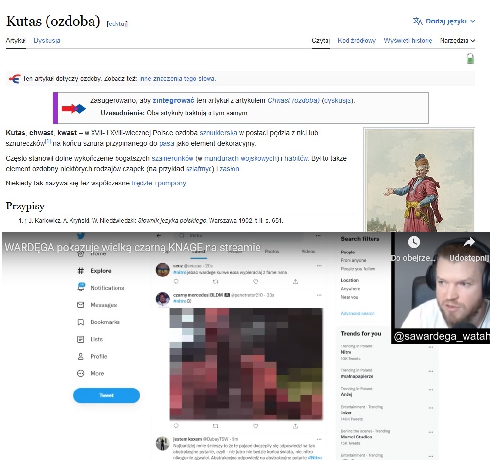Select the From anyone filter option
The width and height of the screenshot is (490, 460).
pos(353,260)
